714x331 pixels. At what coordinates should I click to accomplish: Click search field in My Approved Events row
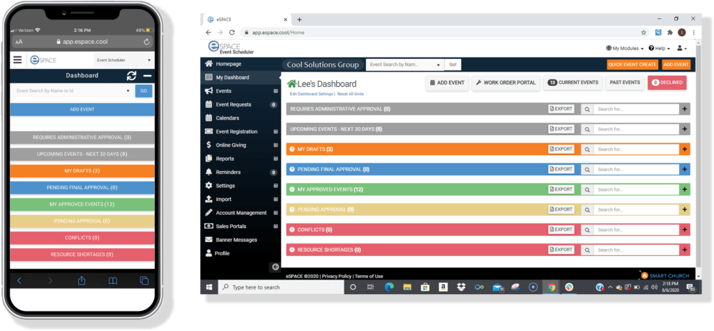point(636,189)
